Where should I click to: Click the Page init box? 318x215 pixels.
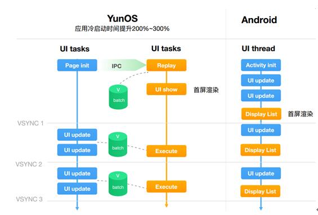coord(77,65)
